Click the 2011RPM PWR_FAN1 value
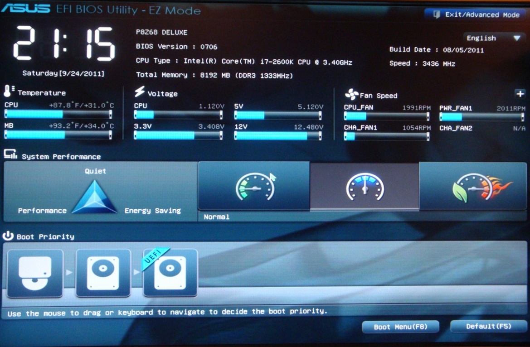Image resolution: width=530 pixels, height=347 pixels. click(x=511, y=108)
